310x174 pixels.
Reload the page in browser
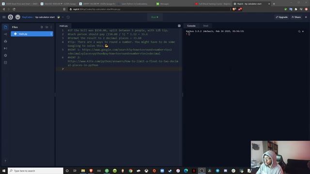point(14,9)
